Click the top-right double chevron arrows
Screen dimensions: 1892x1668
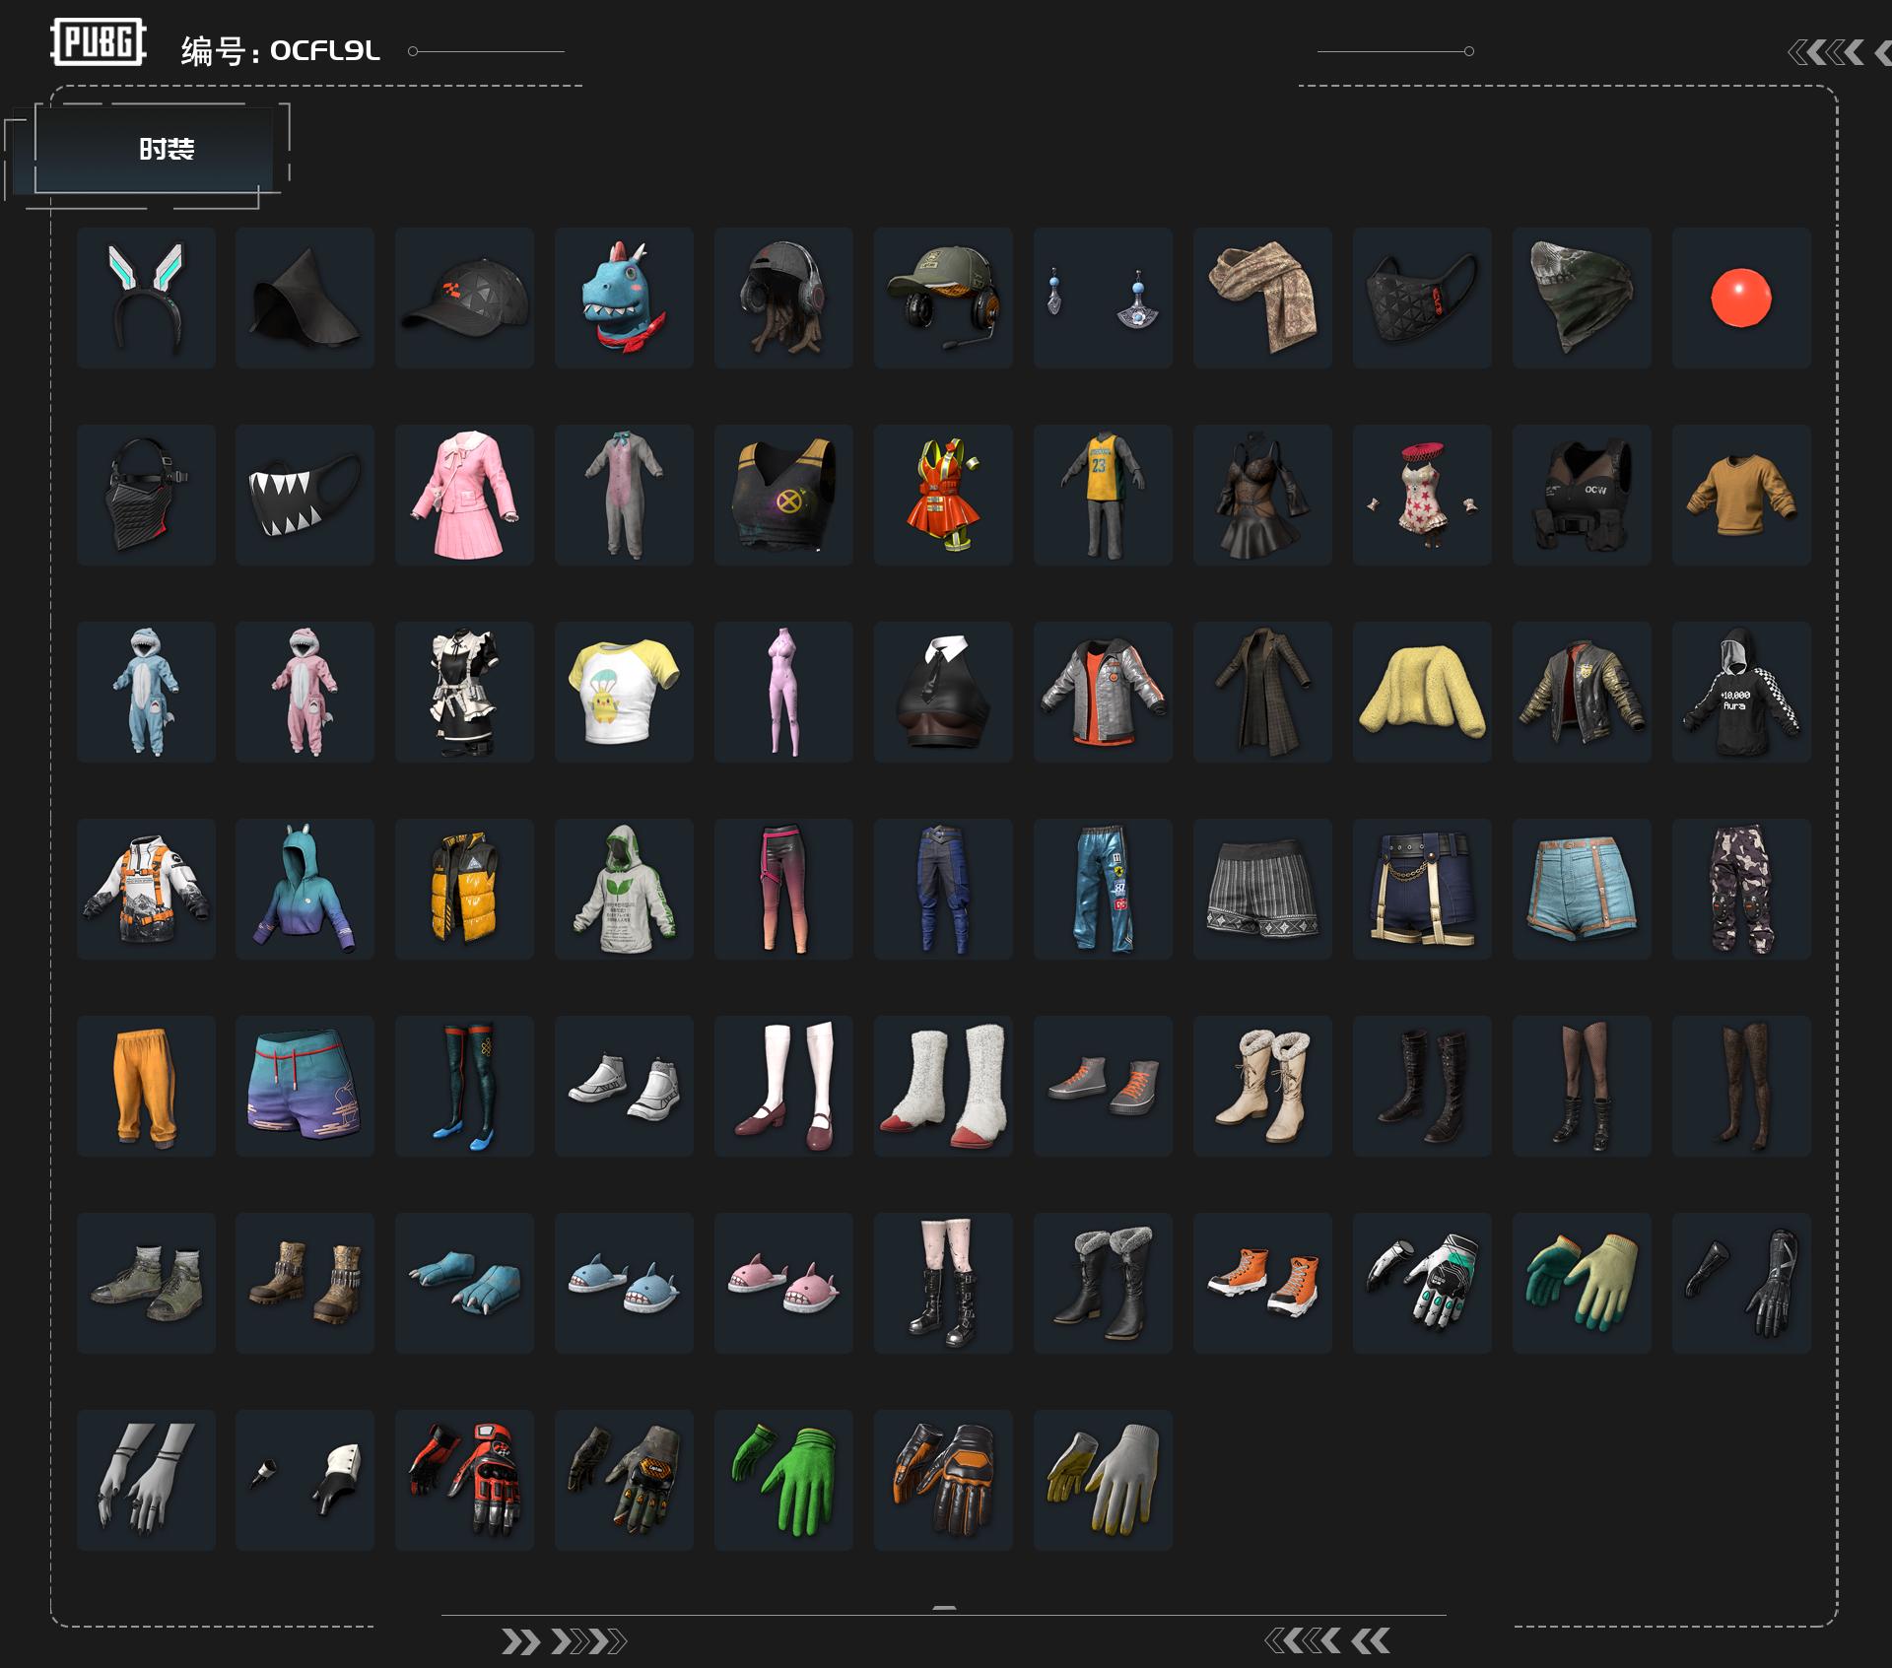point(1839,52)
